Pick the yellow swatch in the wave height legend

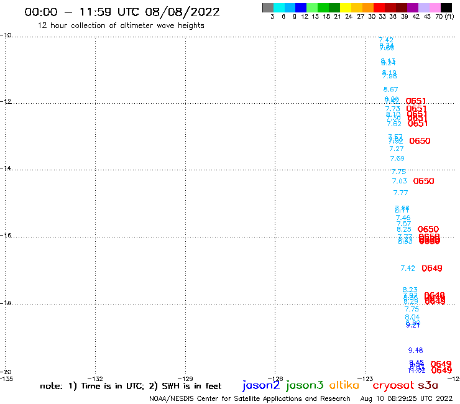tap(346, 7)
